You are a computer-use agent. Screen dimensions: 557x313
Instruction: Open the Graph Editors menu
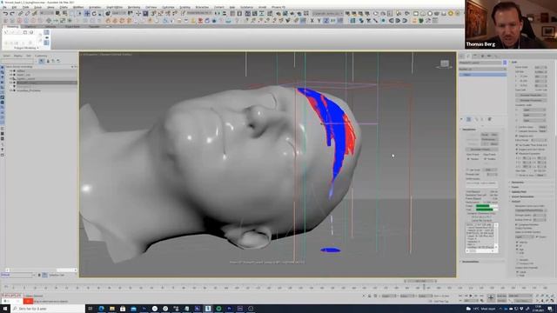tap(114, 7)
